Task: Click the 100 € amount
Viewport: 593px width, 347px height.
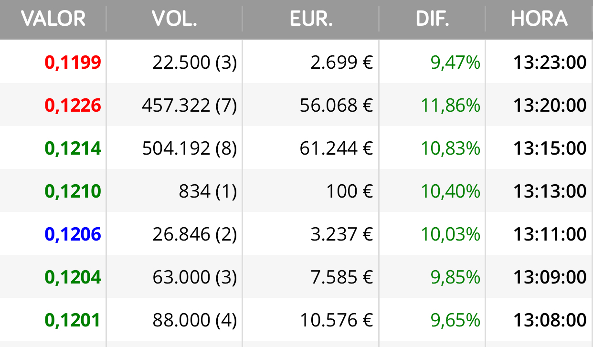Action: 349,191
